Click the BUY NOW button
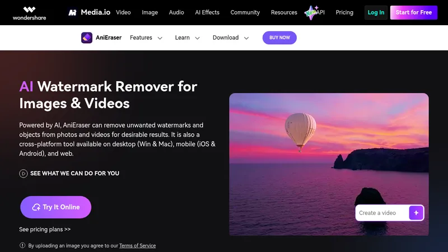Screen dimensions: 448x252 pyautogui.click(x=279, y=38)
